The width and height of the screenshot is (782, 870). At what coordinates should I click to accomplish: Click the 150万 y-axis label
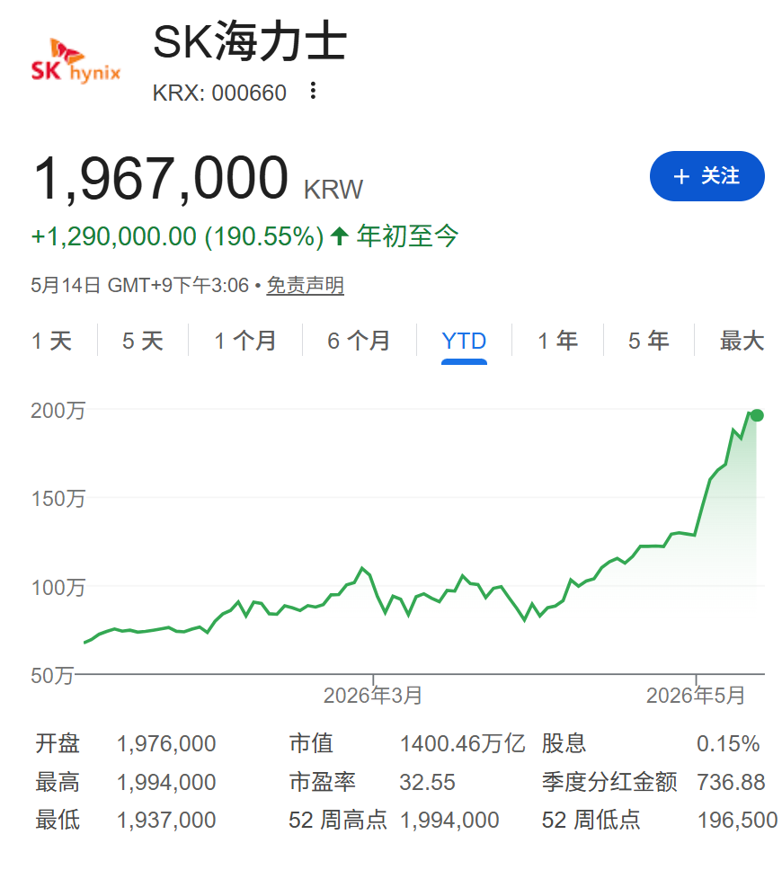[58, 498]
